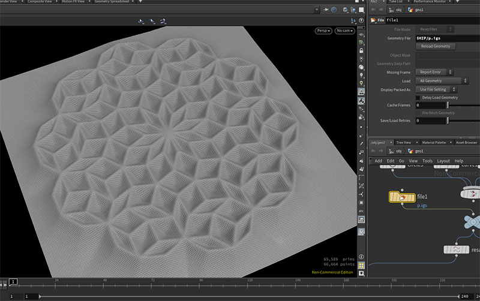Image resolution: width=480 pixels, height=301 pixels.
Task: Open the Layout menu in the network editor
Action: tap(443, 161)
